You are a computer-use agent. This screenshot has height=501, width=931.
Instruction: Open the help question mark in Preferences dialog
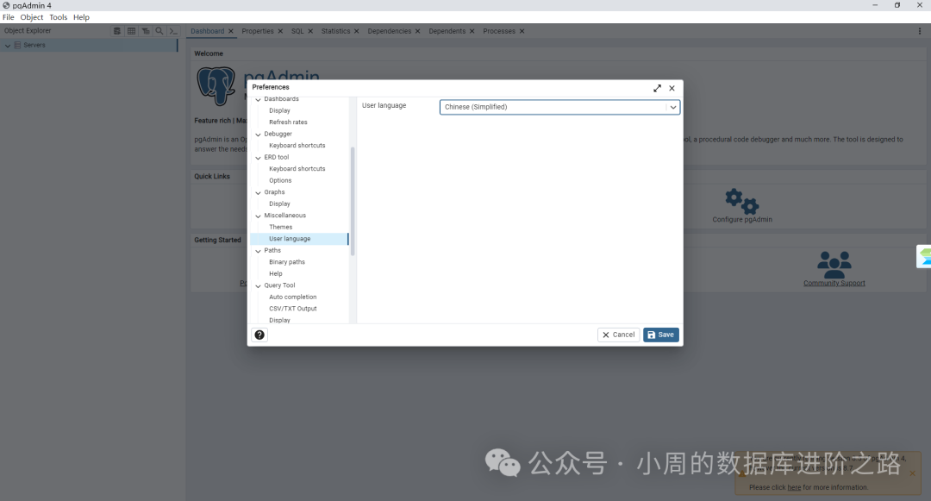tap(259, 335)
